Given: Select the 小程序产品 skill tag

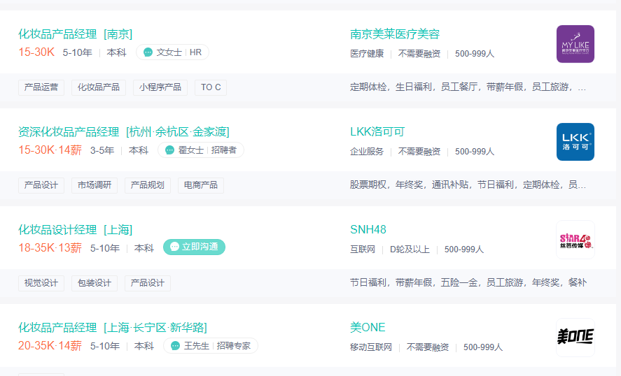Looking at the screenshot, I should 160,87.
